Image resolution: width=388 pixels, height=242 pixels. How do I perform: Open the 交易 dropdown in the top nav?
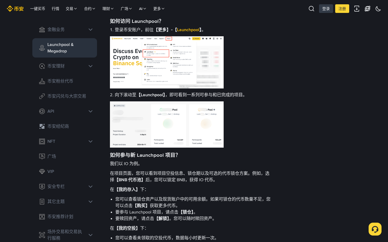[71, 9]
